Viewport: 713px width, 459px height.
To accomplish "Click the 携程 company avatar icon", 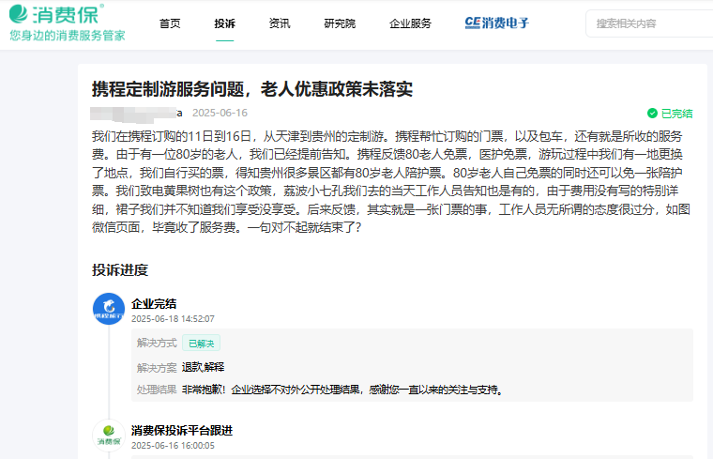I will pos(109,309).
